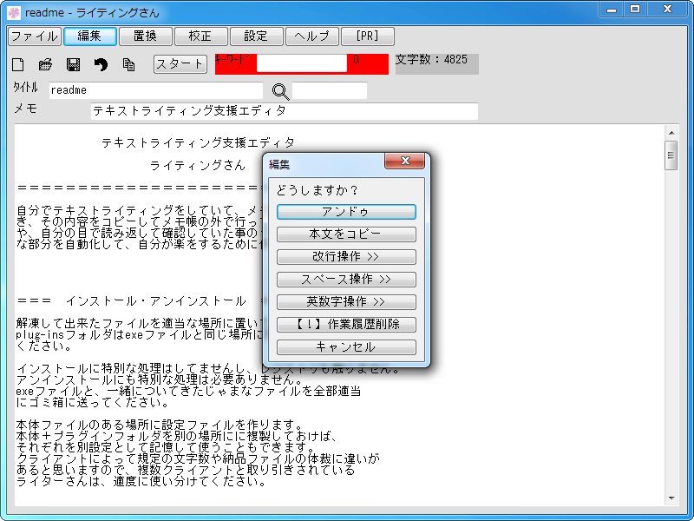Click the インストール・アンインストール section heading
The image size is (694, 521).
[x=155, y=301]
